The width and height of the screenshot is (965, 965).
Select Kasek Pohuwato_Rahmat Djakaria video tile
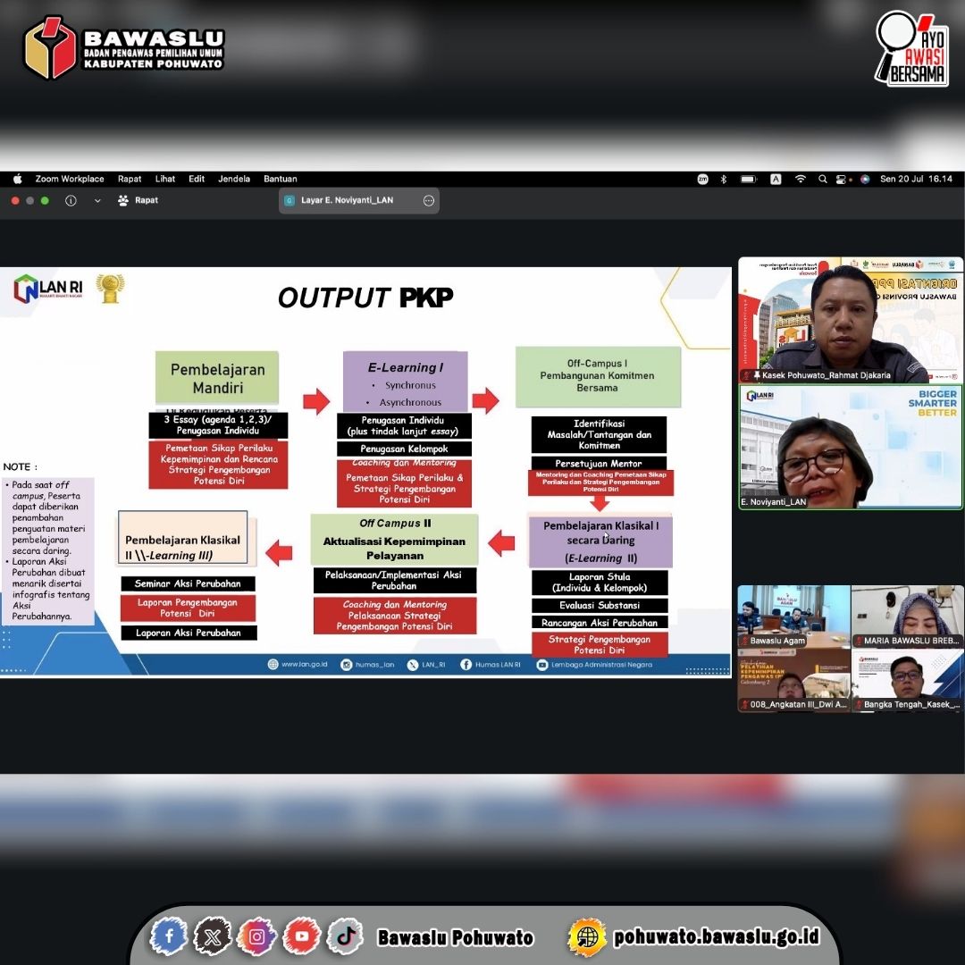(851, 320)
